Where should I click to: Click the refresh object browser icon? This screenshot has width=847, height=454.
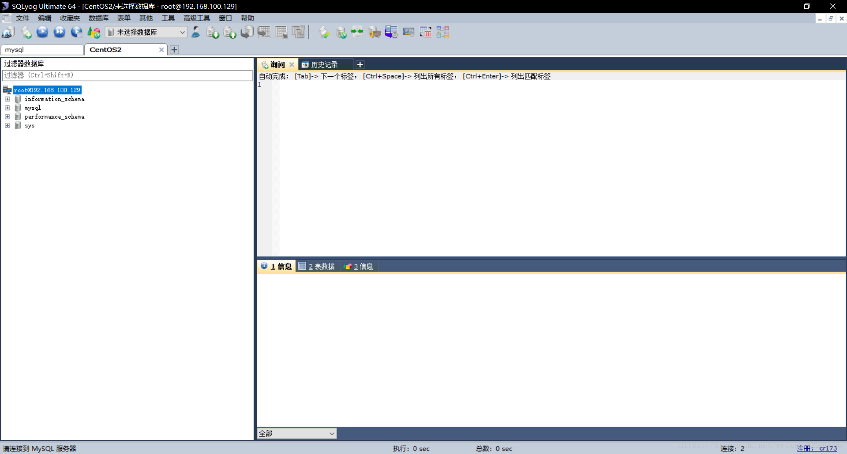coord(94,32)
